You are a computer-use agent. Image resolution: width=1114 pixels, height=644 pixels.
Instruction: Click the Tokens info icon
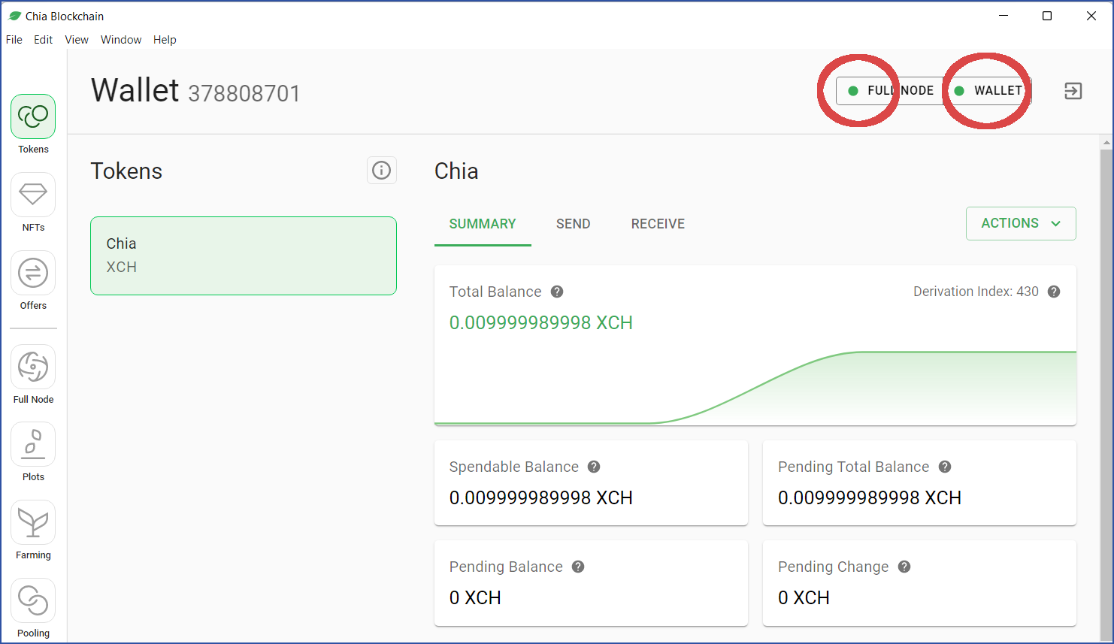(382, 171)
